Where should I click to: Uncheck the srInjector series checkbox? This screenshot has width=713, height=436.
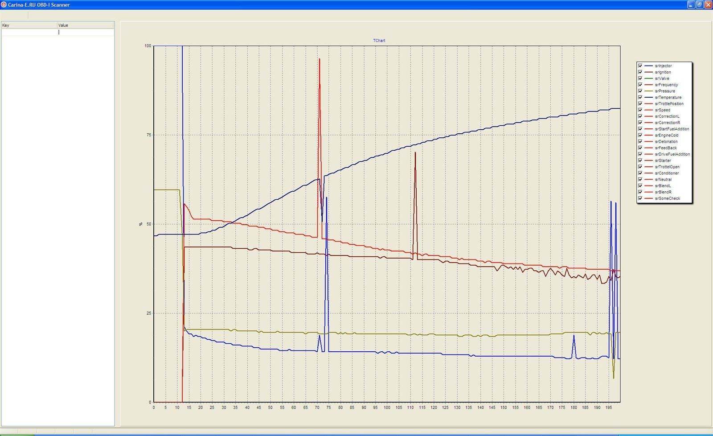tap(640, 66)
